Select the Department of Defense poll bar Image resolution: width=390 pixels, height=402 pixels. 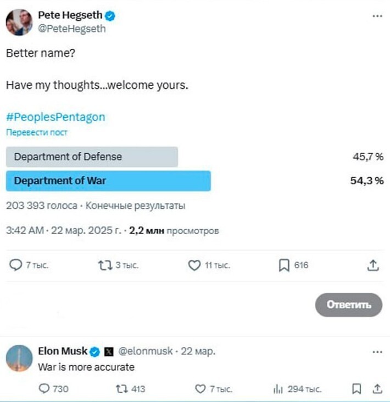coord(92,157)
